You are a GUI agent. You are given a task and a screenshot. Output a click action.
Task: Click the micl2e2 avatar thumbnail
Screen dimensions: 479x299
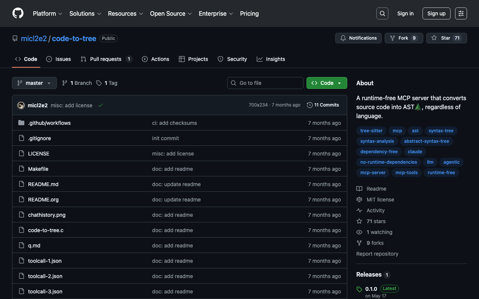pyautogui.click(x=21, y=105)
